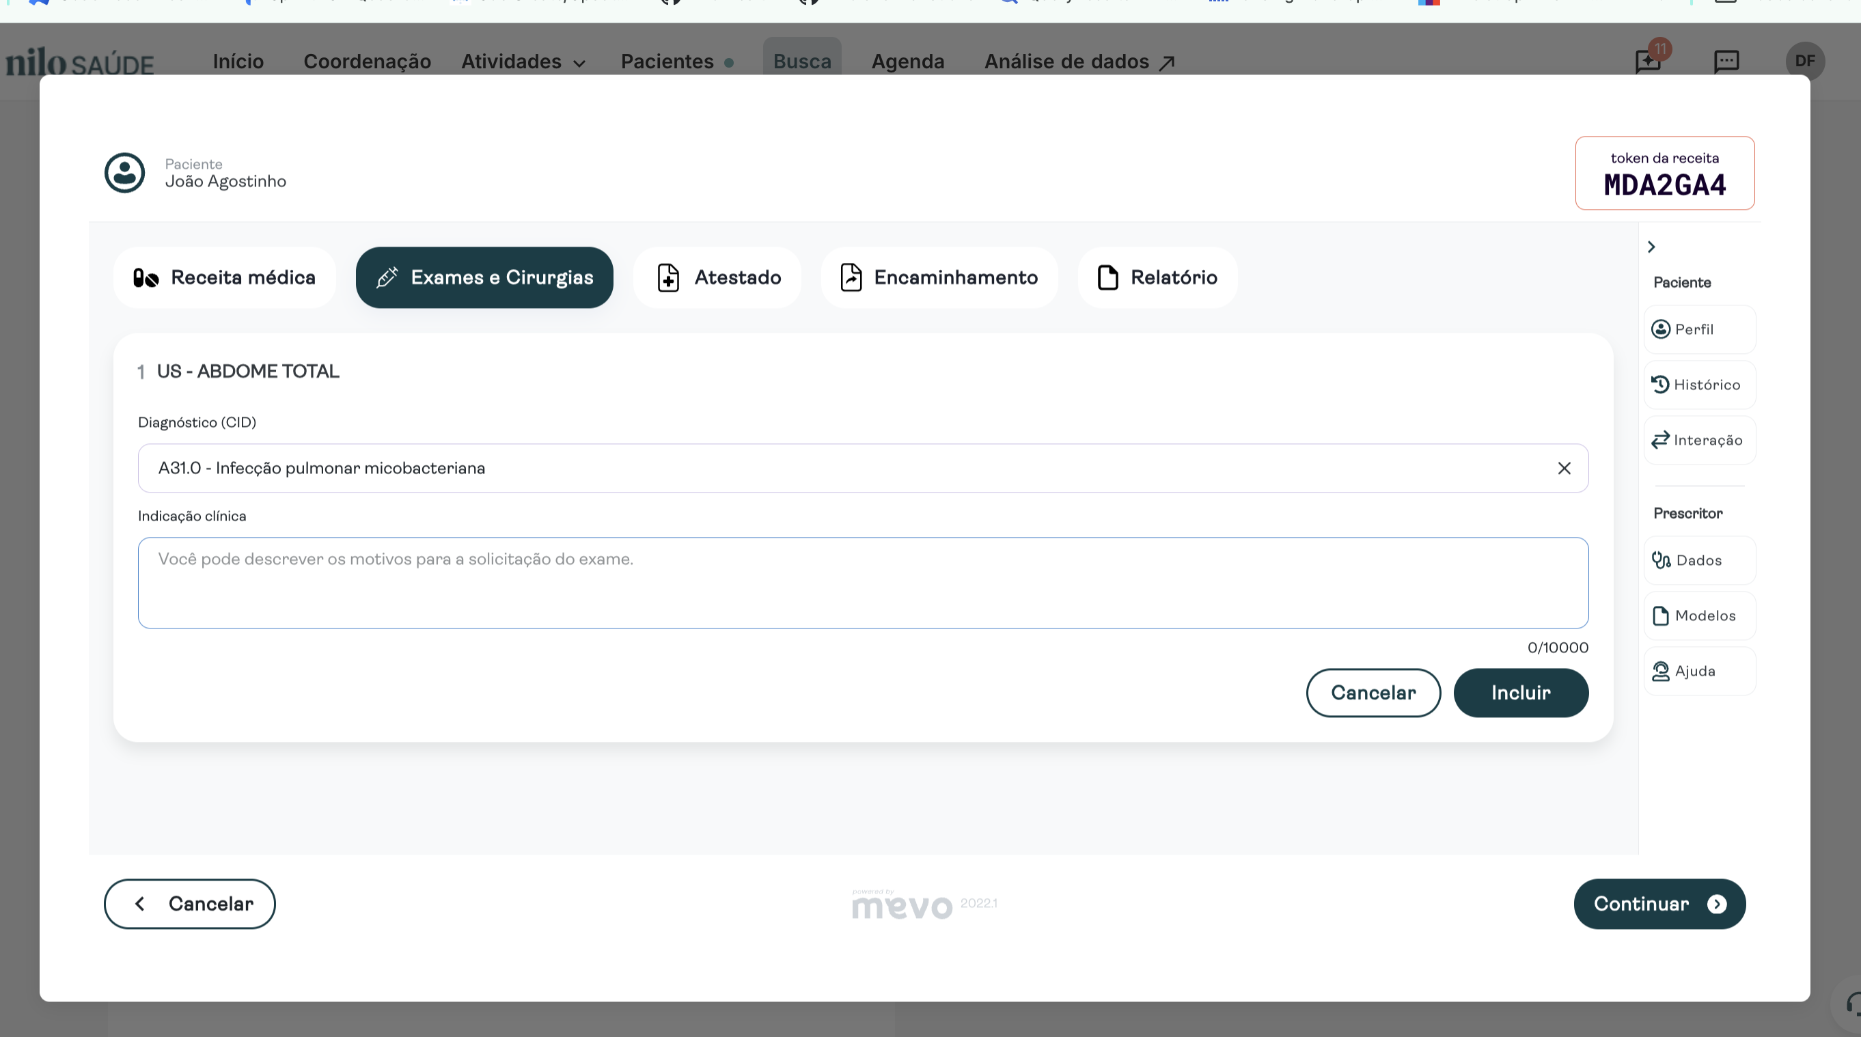Switch to the Encaminhamento tab
This screenshot has height=1037, width=1861.
click(x=939, y=277)
